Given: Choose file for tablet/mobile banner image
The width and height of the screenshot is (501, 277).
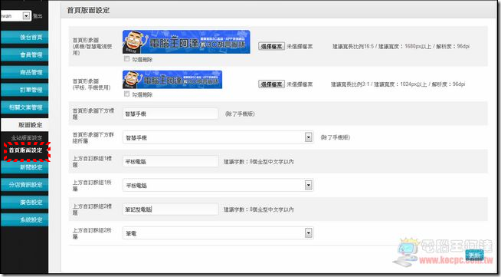Looking at the screenshot, I should tap(271, 84).
